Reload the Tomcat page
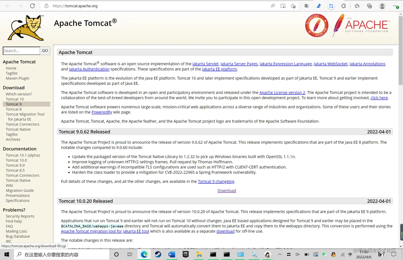403x260 pixels. pyautogui.click(x=33, y=6)
